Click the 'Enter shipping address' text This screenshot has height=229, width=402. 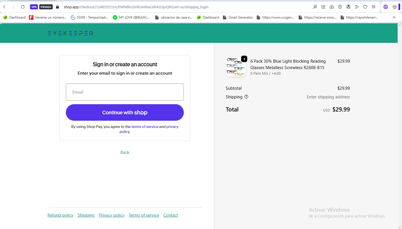(328, 97)
